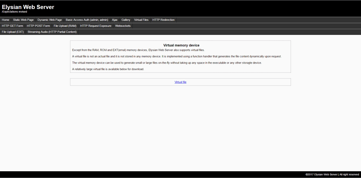Click the 'Virtual memory device' heading

pos(181,45)
